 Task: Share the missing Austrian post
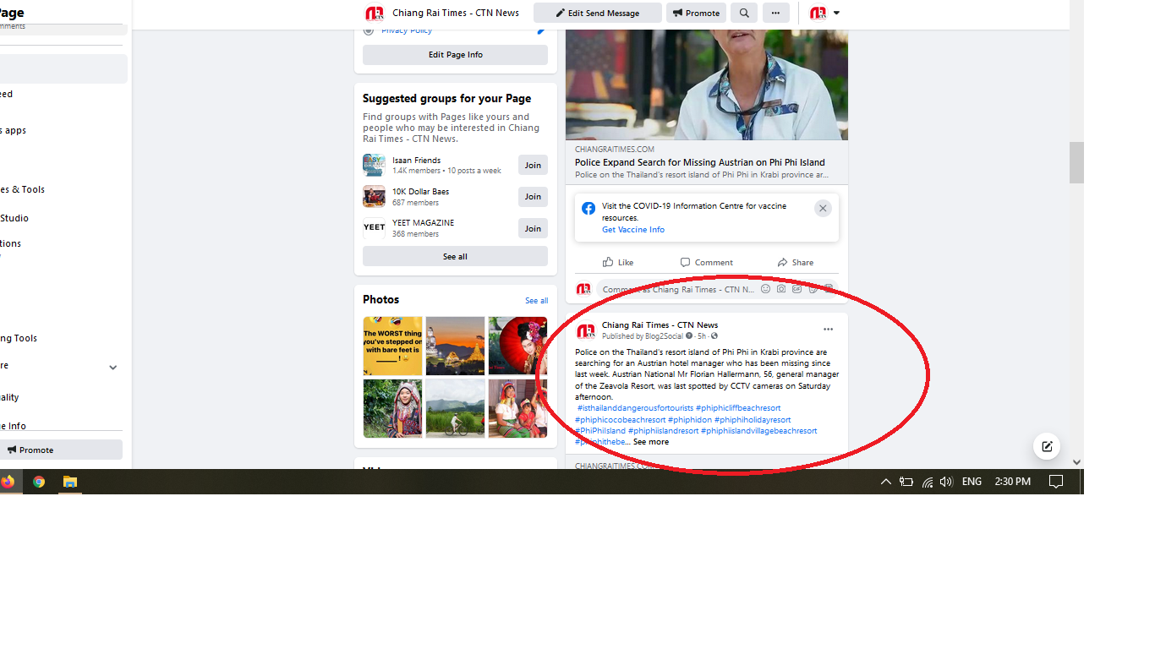pyautogui.click(x=796, y=262)
